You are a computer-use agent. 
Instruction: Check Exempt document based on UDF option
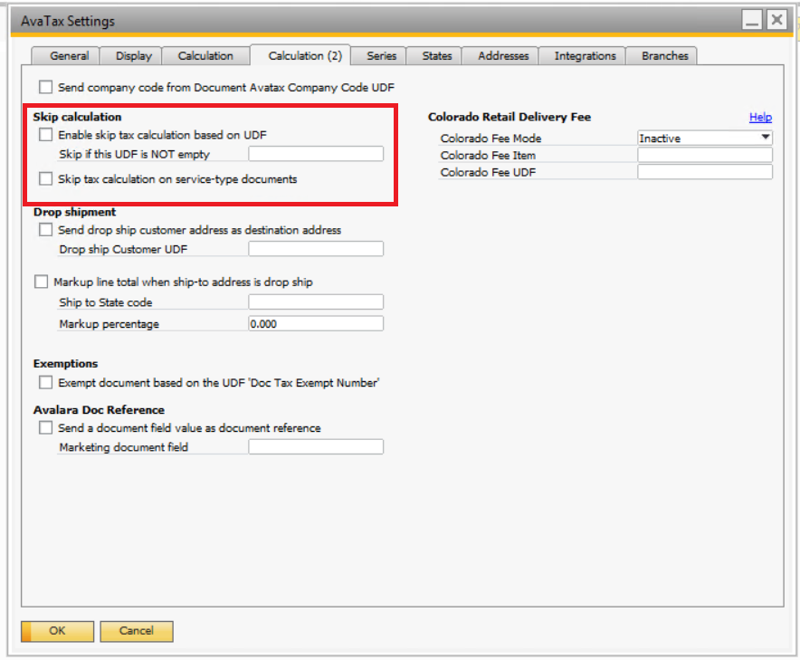point(46,382)
